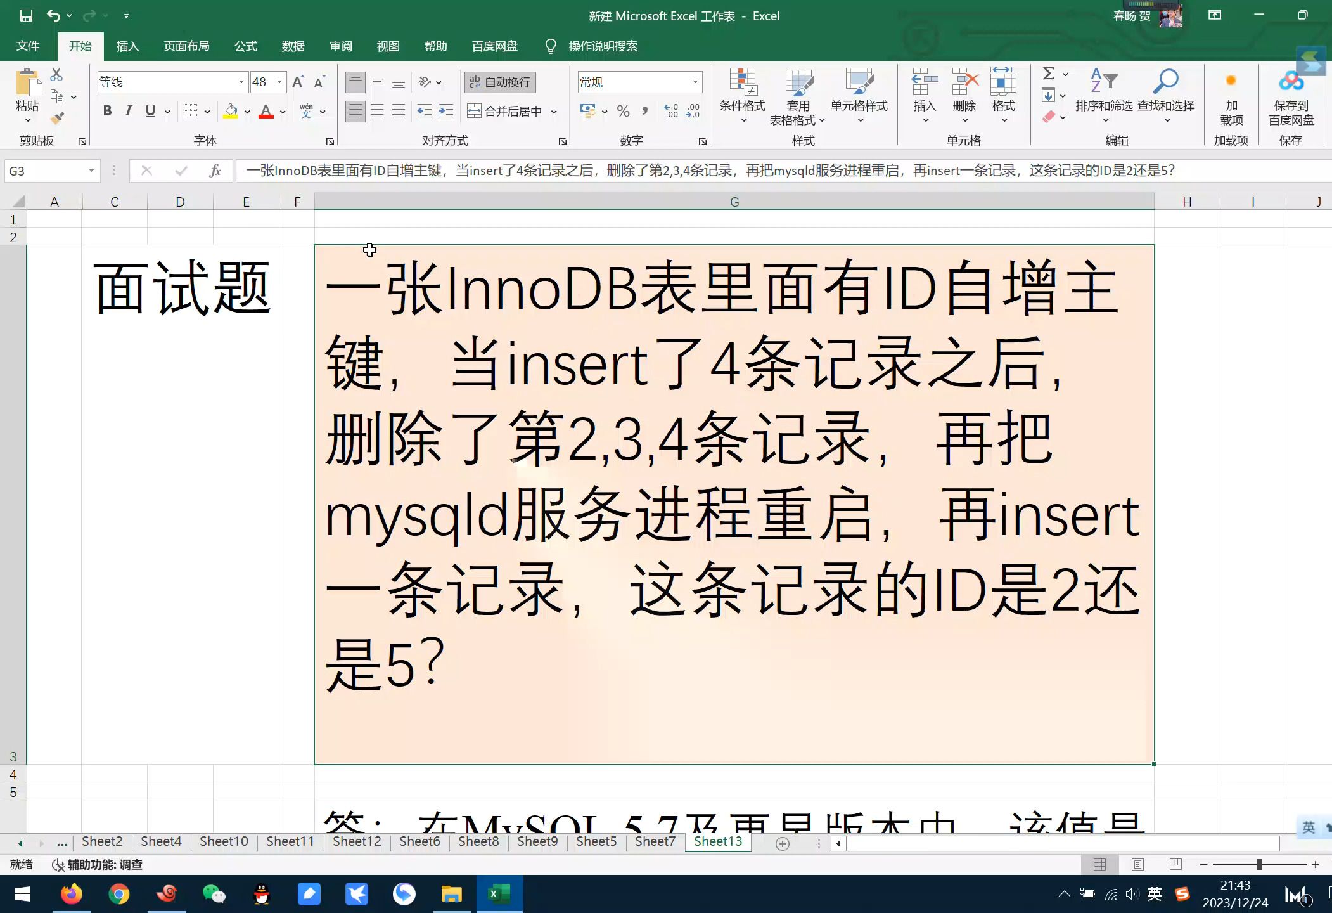The image size is (1332, 913).
Task: Expand the font color dropdown arrow
Action: tap(283, 112)
